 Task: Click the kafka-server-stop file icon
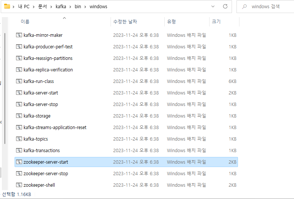[x=19, y=105]
